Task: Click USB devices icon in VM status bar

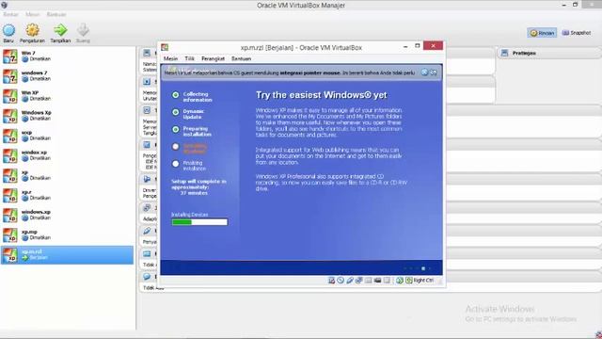Action: coord(350,281)
